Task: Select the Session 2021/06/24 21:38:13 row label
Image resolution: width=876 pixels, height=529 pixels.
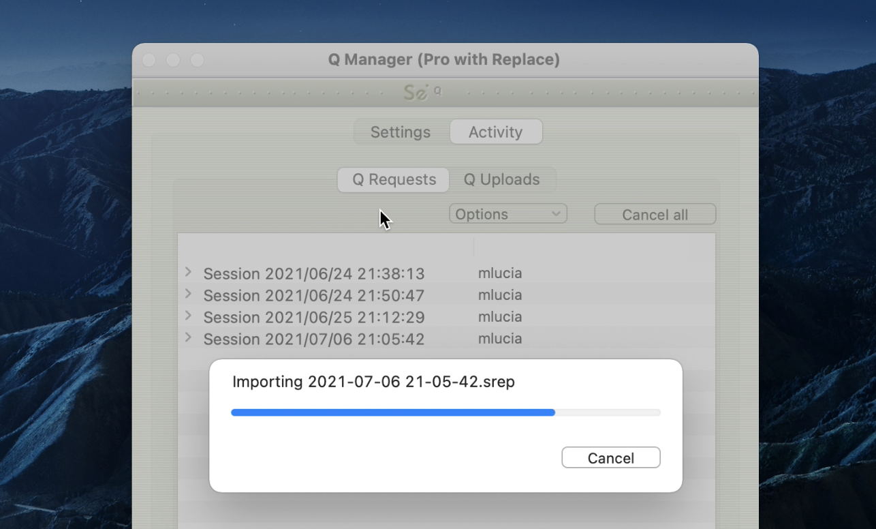Action: (313, 274)
